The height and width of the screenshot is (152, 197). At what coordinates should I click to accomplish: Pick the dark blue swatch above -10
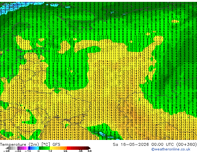tap(29, 148)
